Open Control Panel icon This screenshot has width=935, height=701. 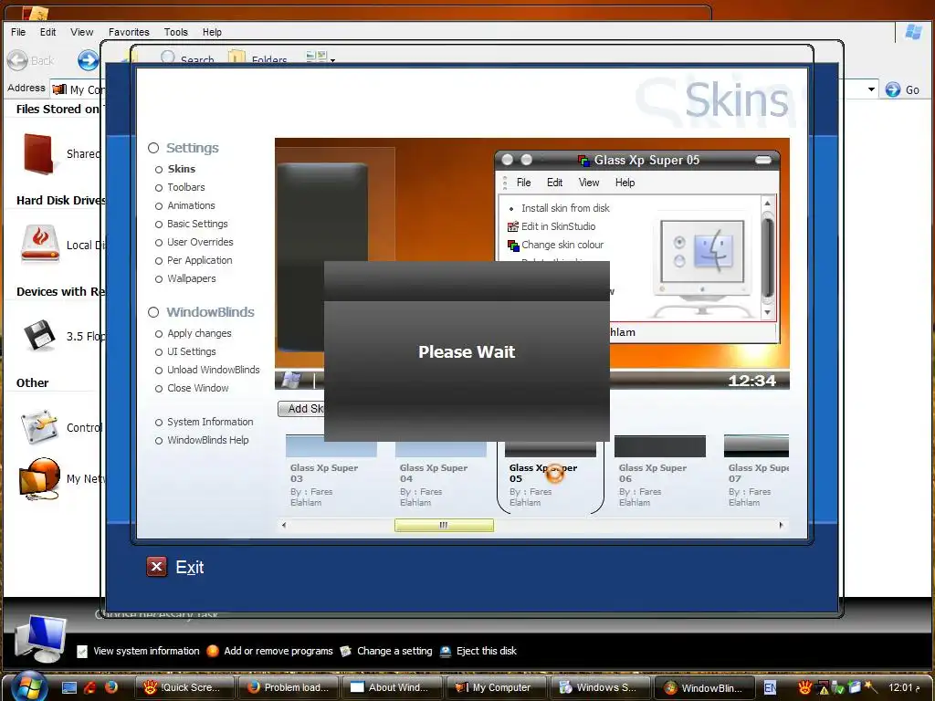[40, 427]
